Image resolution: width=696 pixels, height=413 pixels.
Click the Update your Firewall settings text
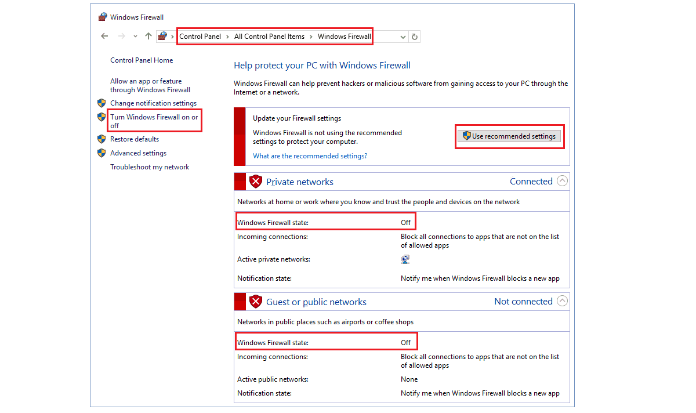[x=297, y=118]
